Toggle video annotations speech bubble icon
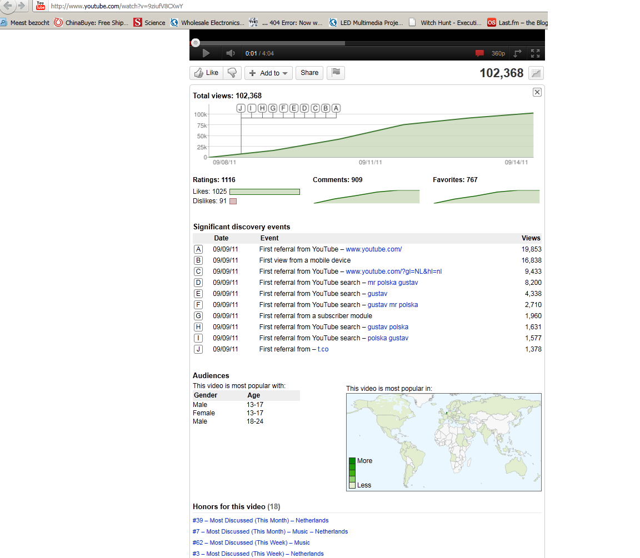The width and height of the screenshot is (640, 558). (479, 53)
